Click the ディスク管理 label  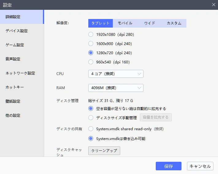coord(67,100)
